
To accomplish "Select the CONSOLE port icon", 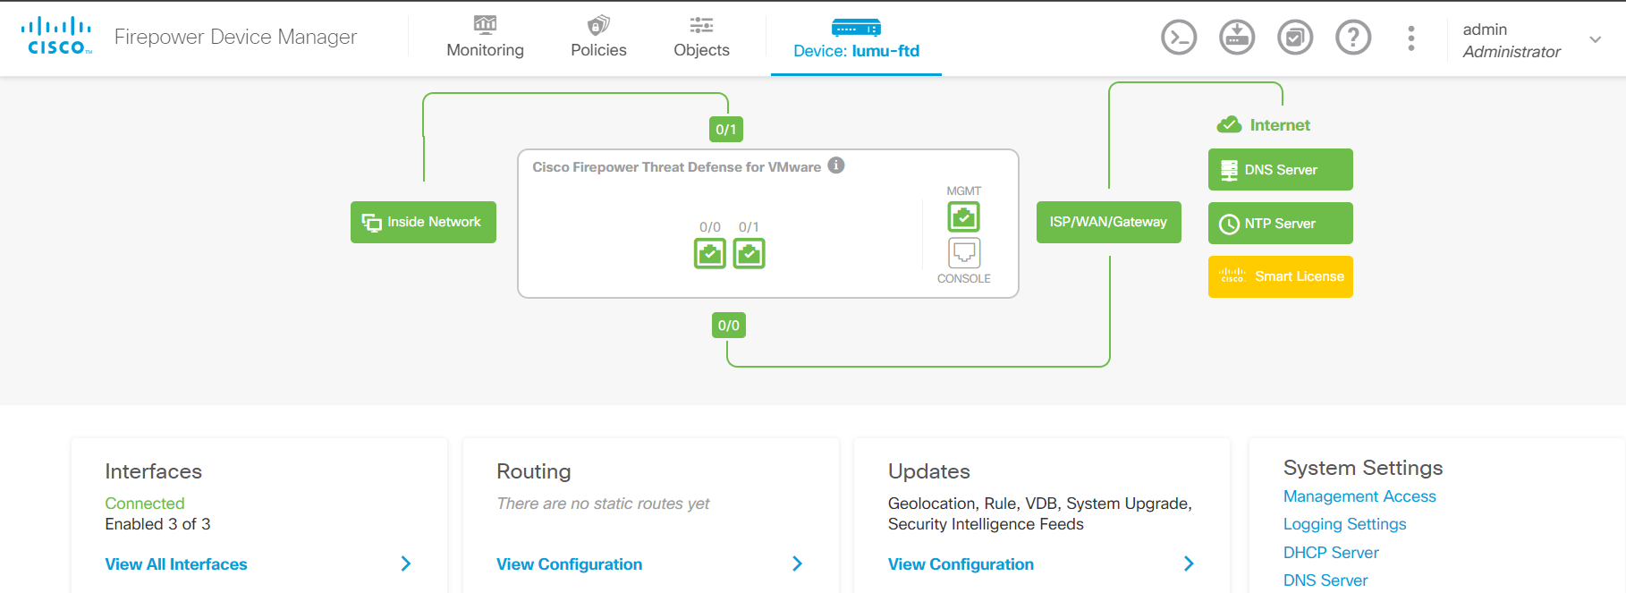I will [963, 253].
